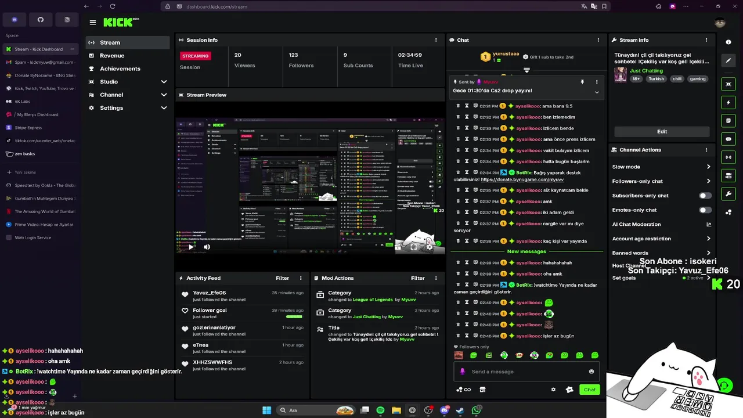
Task: Click the New messages divider in chat
Action: click(x=526, y=251)
